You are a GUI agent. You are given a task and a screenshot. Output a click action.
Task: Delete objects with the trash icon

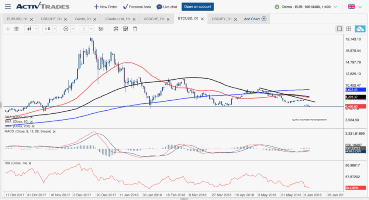(x=135, y=29)
